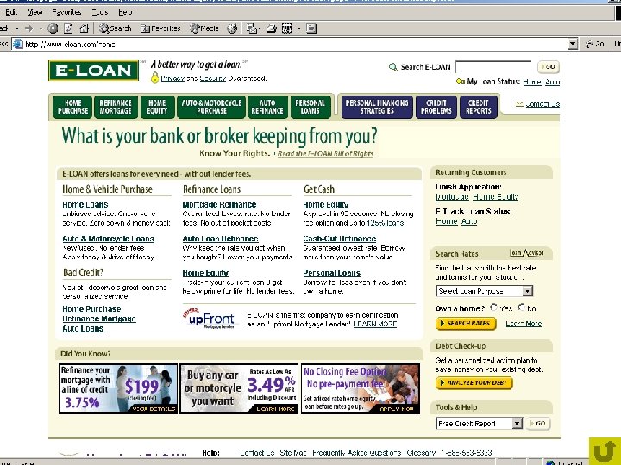The image size is (621, 465).
Task: Open the Credit Reports navigation tab
Action: [479, 107]
